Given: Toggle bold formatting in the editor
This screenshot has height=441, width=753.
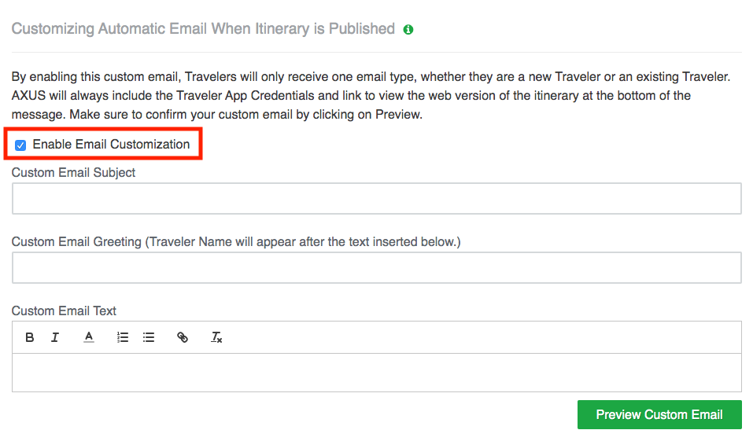Looking at the screenshot, I should point(29,337).
